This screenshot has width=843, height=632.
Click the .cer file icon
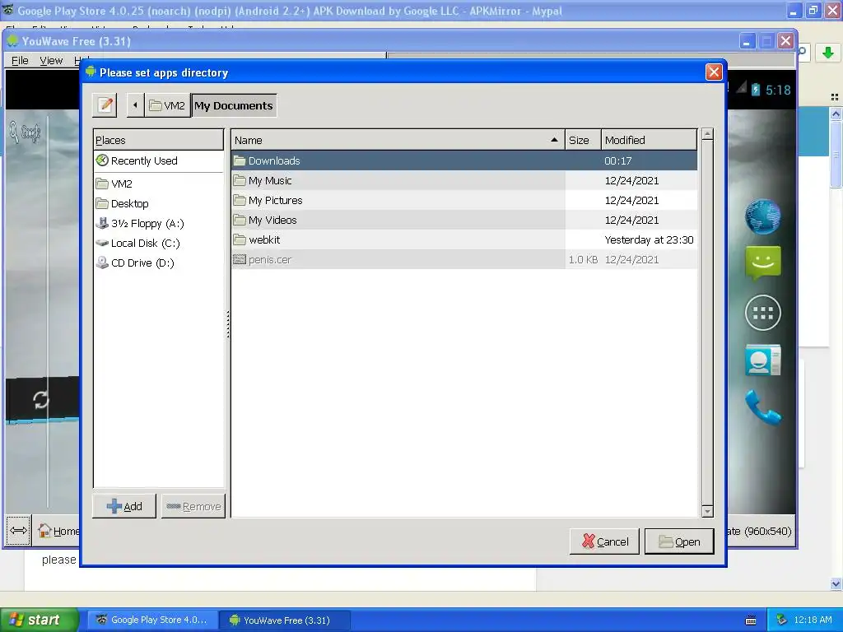240,259
